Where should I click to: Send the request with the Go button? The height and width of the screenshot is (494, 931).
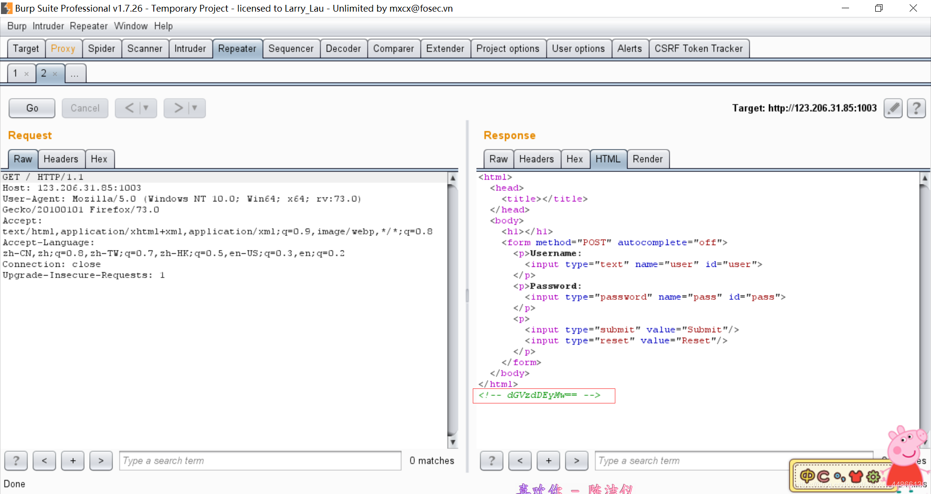click(x=32, y=108)
